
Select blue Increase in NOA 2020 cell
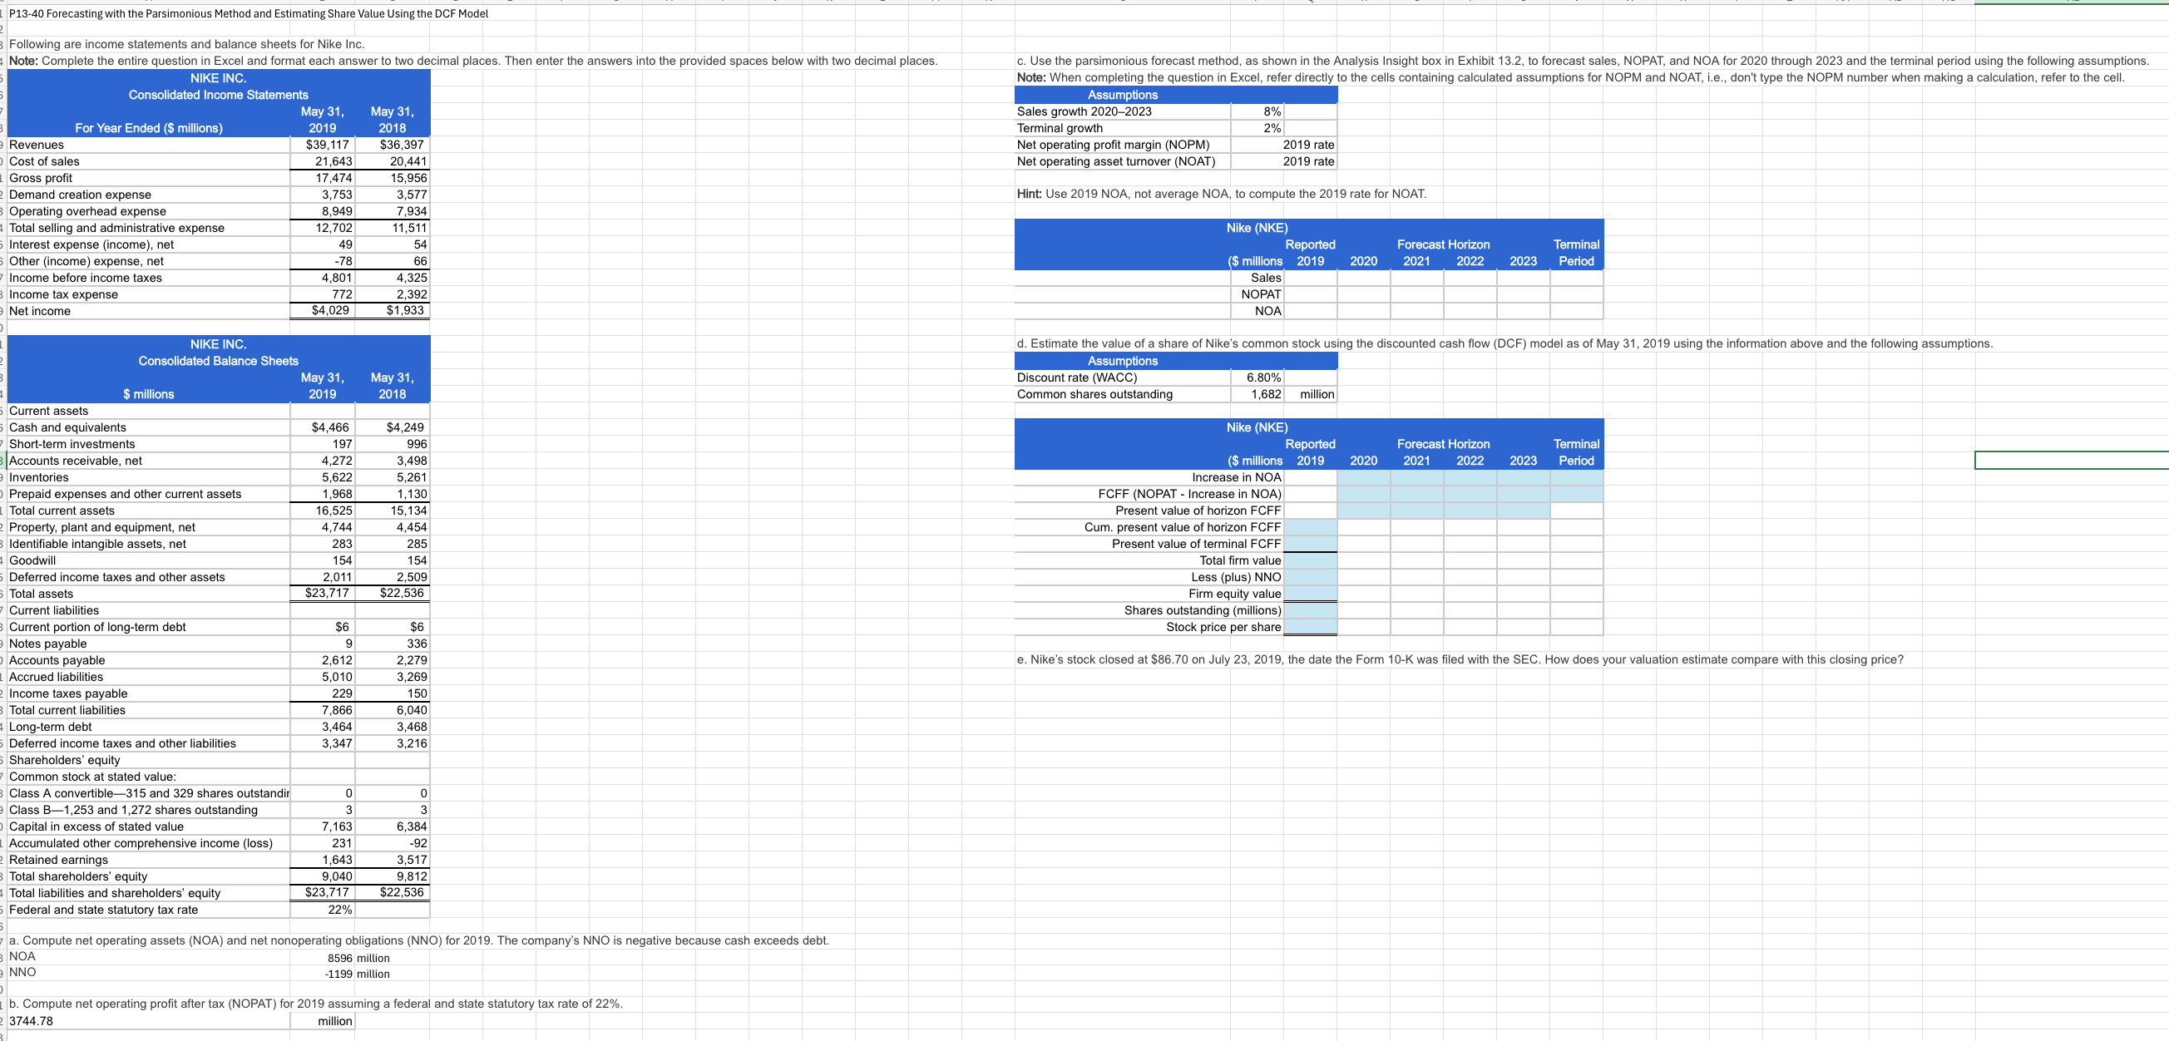(1363, 477)
